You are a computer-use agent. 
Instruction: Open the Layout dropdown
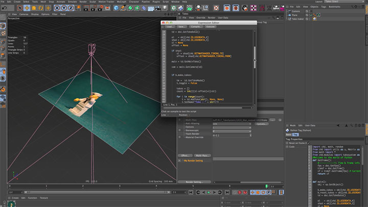coord(344,2)
